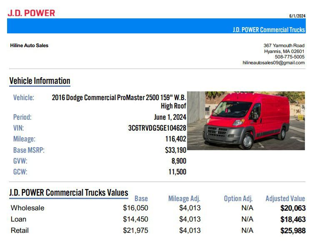Select the Loan base value $14,450
This screenshot has width=327, height=242.
pyautogui.click(x=135, y=219)
